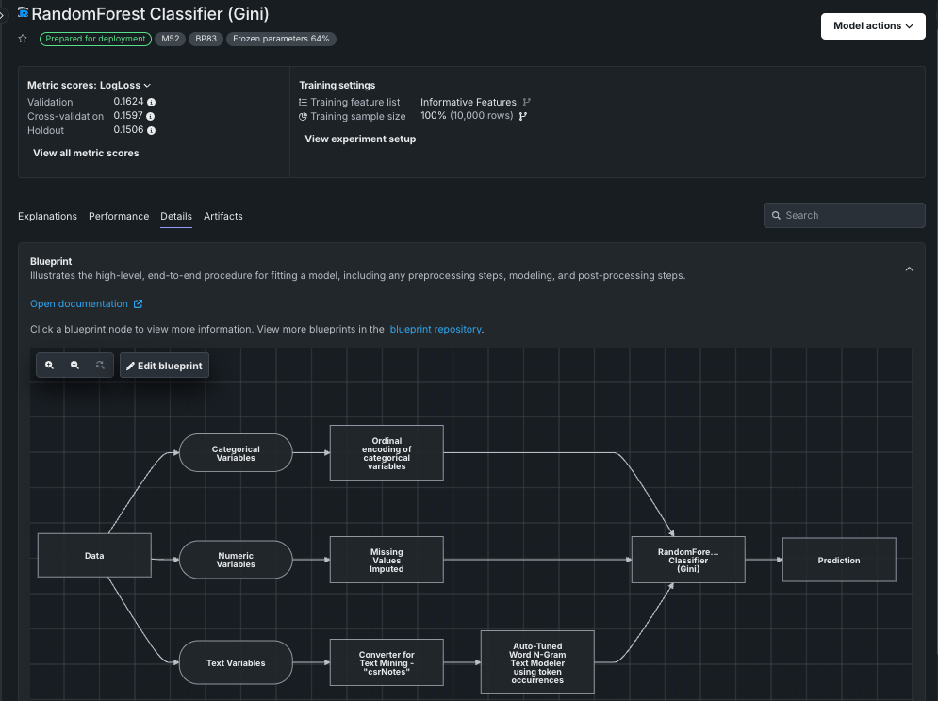Click the branch icon beside Informative Features
This screenshot has height=701, width=938.
pos(527,102)
